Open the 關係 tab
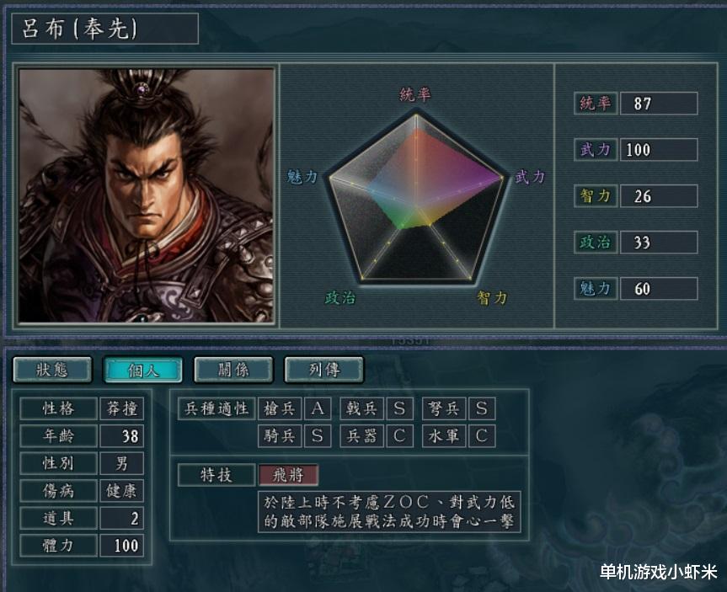The height and width of the screenshot is (592, 727). pos(233,370)
